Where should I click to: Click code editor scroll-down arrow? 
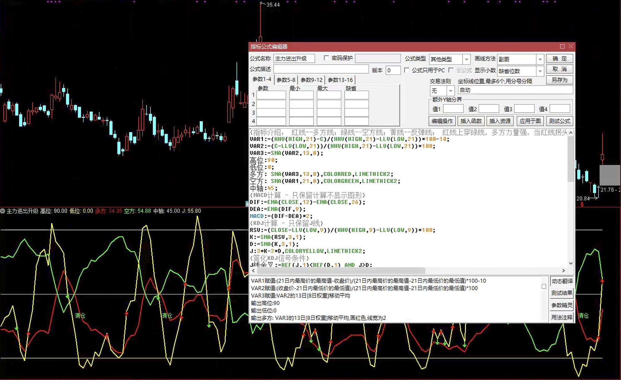pos(571,263)
